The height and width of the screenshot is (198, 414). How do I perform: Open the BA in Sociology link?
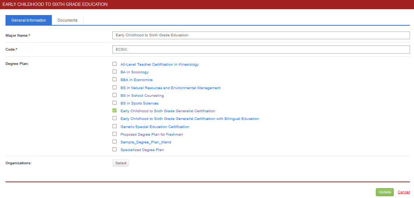pyautogui.click(x=134, y=72)
